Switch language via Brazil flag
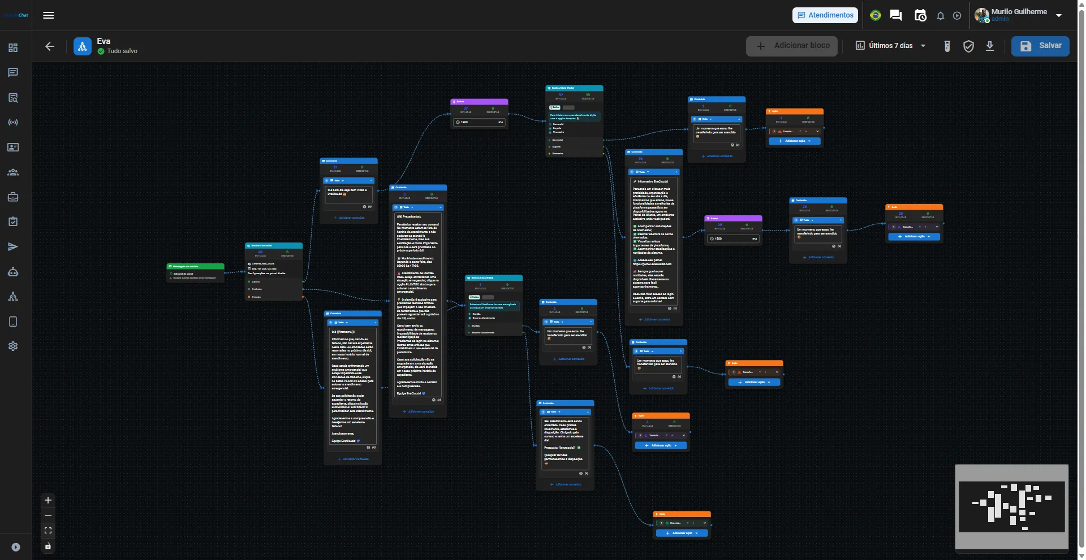The image size is (1086, 560). [x=876, y=15]
